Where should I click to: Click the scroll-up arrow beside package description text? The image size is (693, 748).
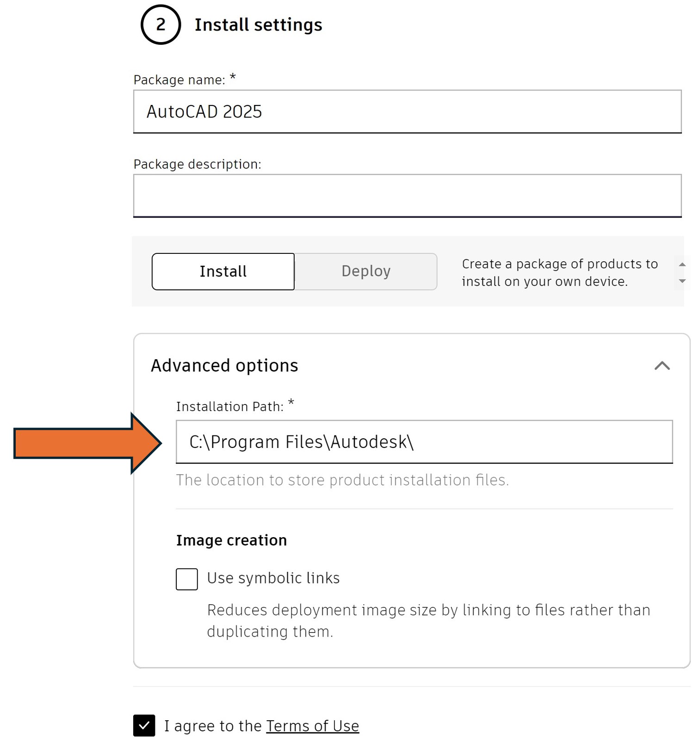[x=682, y=264]
